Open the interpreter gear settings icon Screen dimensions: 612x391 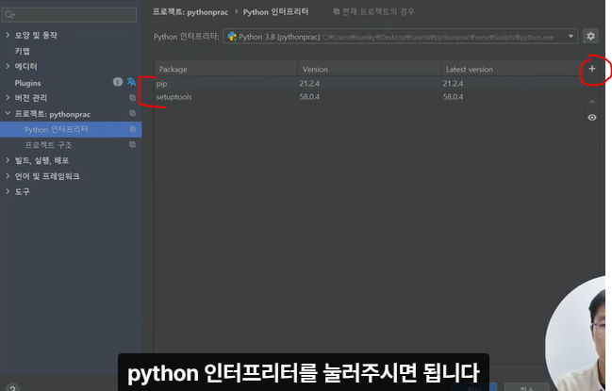[590, 36]
